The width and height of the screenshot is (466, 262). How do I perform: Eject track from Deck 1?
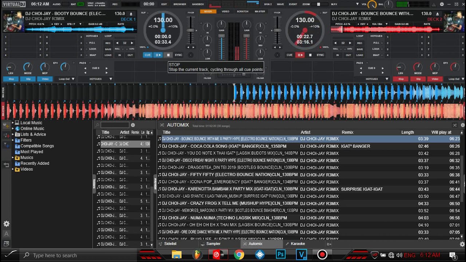pos(131,13)
